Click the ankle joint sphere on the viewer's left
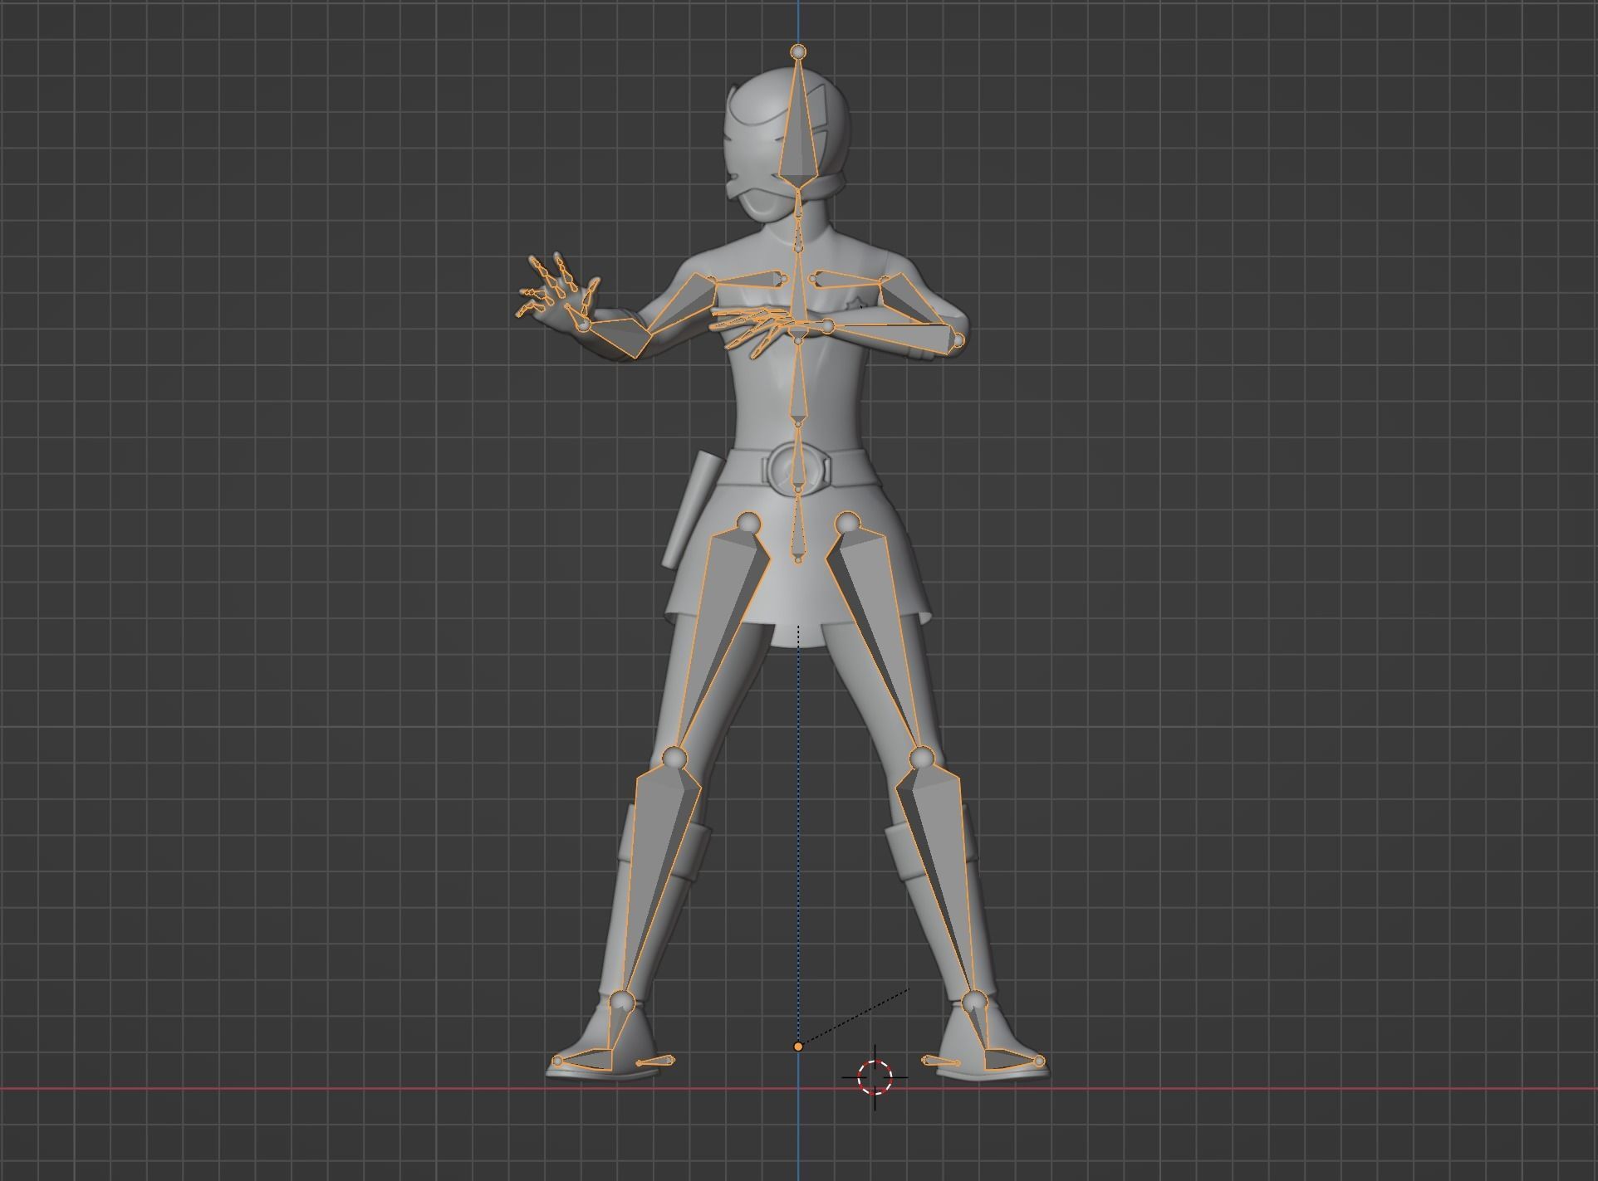Screen dimensions: 1598x1181 [x=621, y=1001]
